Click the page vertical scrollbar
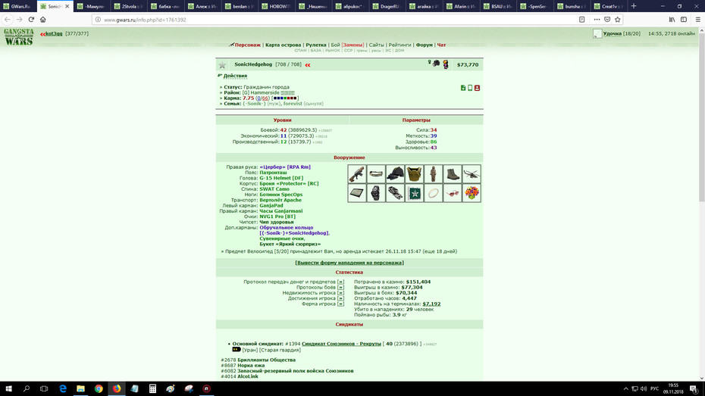Image resolution: width=705 pixels, height=396 pixels. pos(701,117)
